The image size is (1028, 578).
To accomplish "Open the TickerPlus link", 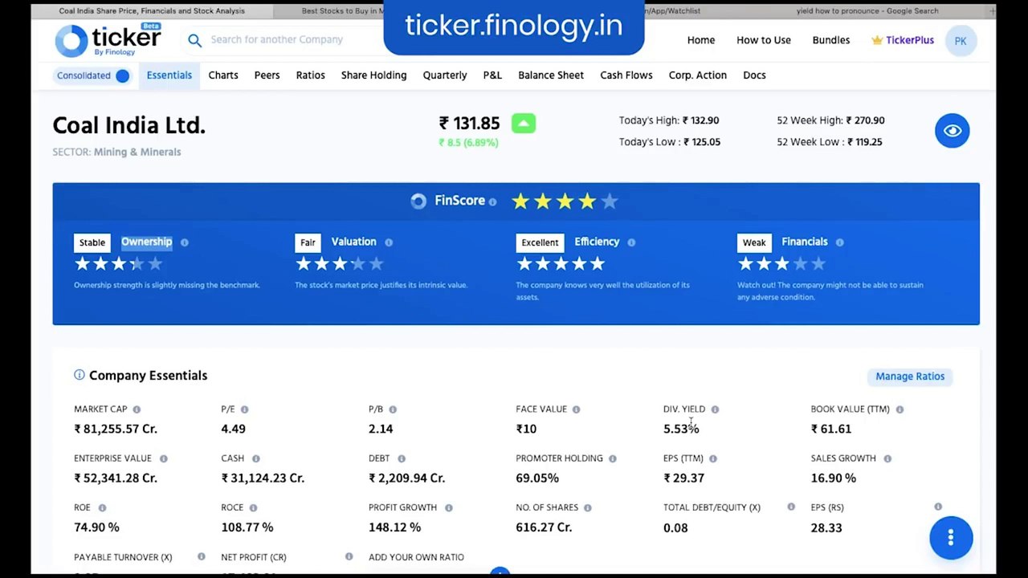I will coord(903,40).
